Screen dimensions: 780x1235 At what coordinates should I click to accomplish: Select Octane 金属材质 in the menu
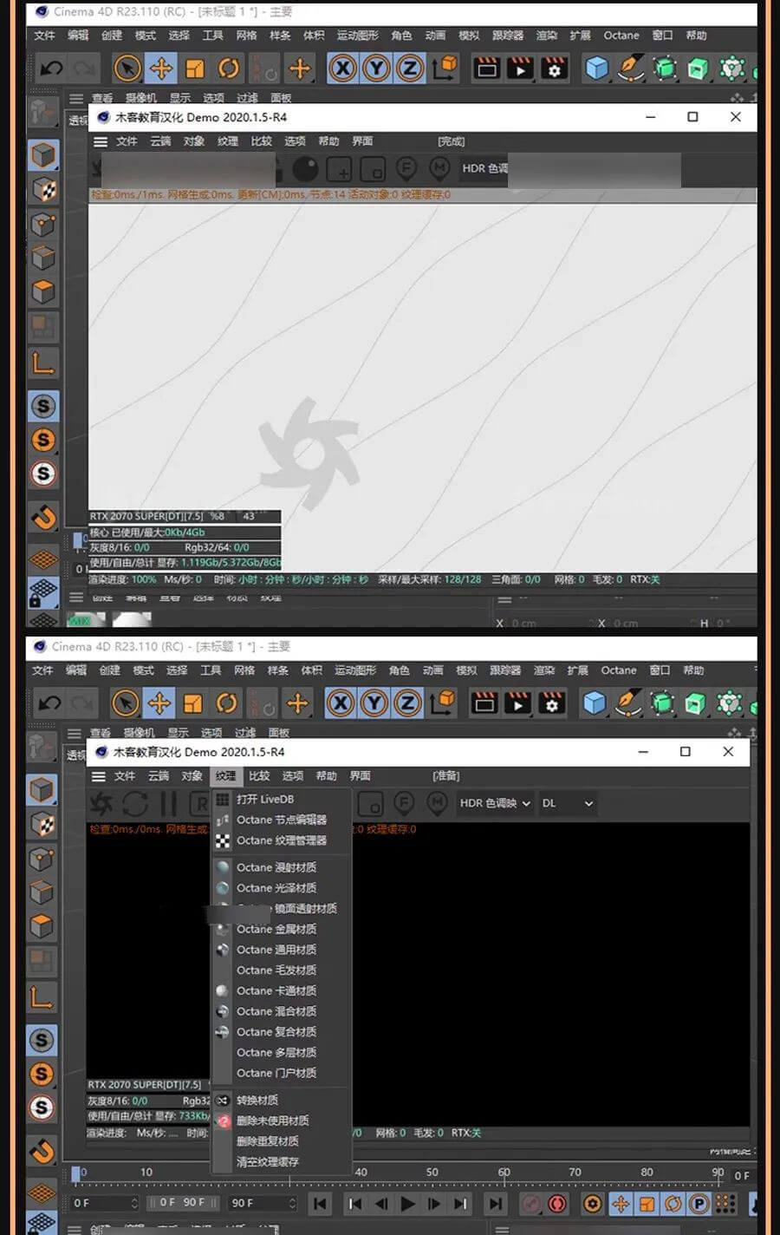[x=276, y=929]
